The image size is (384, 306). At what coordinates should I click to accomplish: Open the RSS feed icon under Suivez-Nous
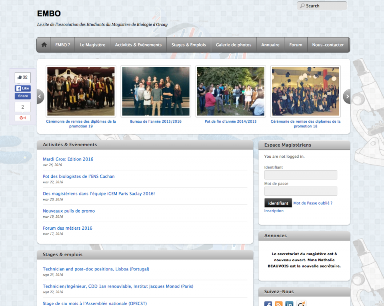pos(279,304)
